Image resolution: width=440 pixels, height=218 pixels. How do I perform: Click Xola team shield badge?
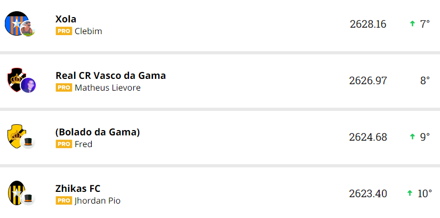pos(15,23)
